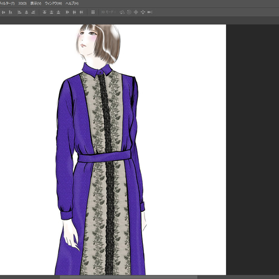Click the distribute vertical centers icon
This screenshot has width=279, height=279.
51,12
